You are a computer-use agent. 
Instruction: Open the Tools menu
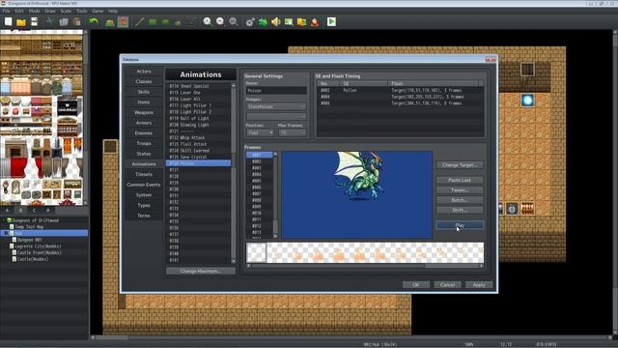81,11
